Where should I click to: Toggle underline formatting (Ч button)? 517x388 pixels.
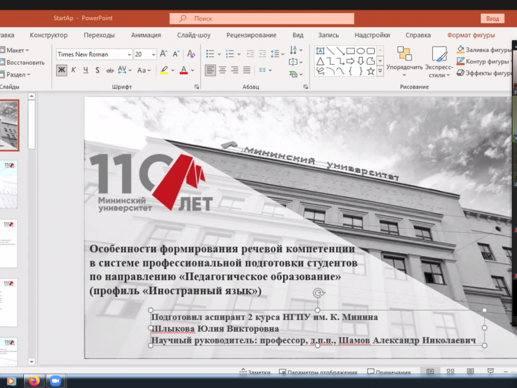tap(86, 70)
